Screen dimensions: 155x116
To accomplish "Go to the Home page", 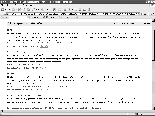I will (28, 10).
